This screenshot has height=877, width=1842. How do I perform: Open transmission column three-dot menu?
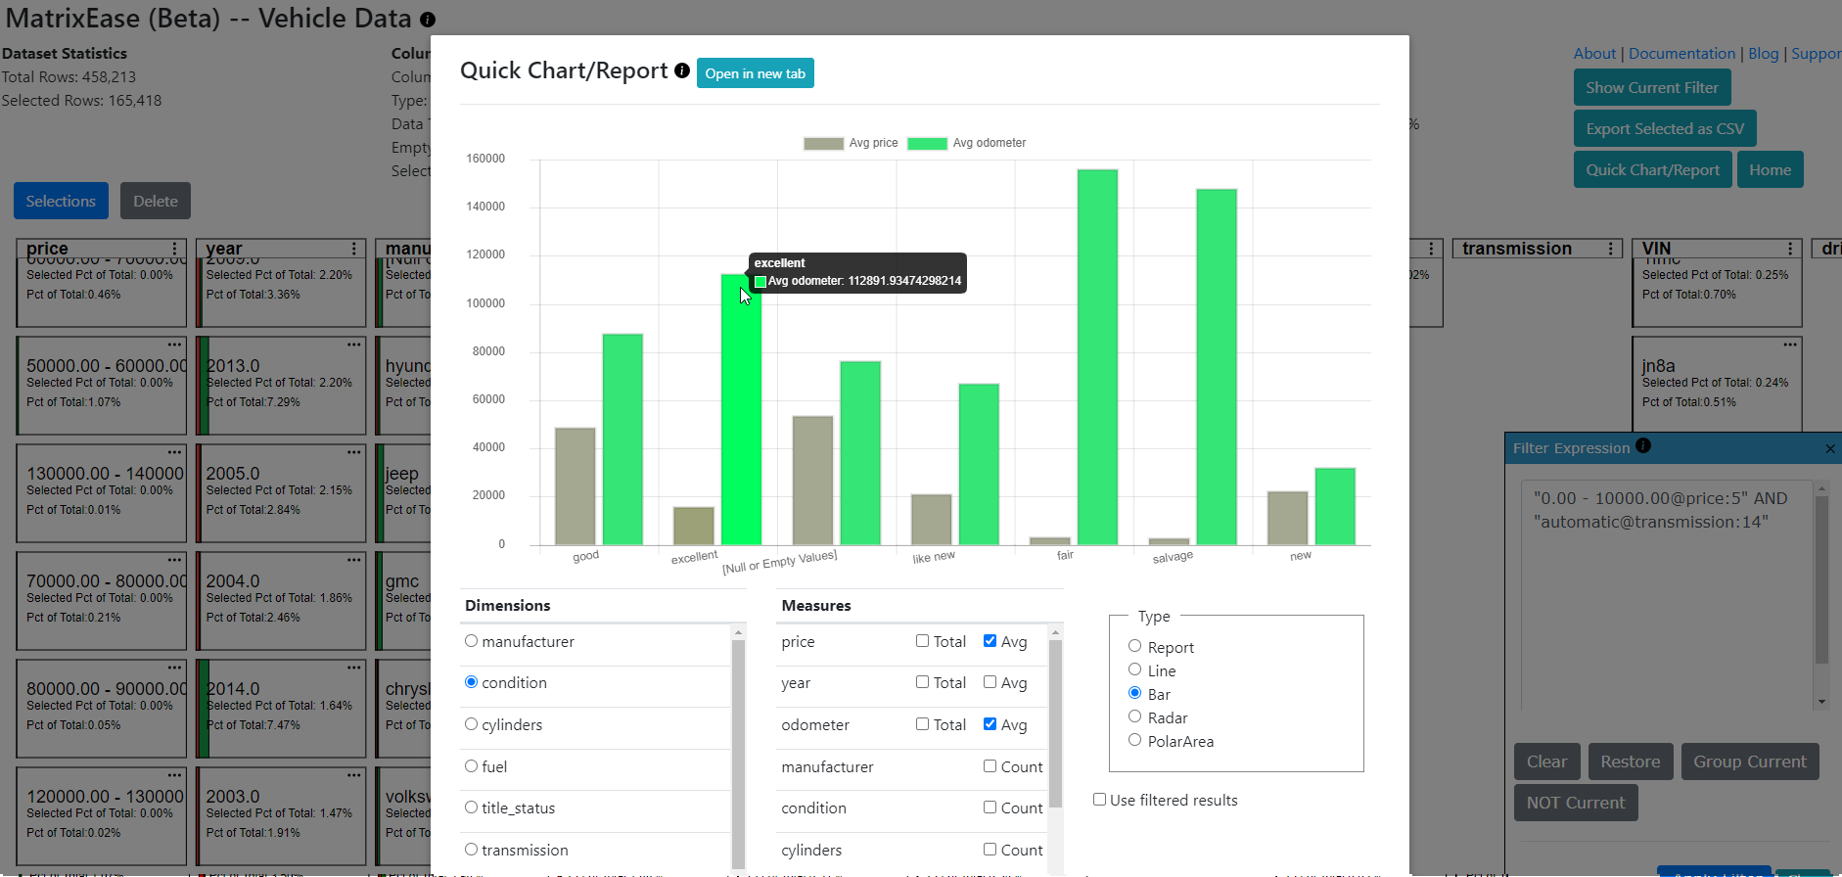[1610, 249]
